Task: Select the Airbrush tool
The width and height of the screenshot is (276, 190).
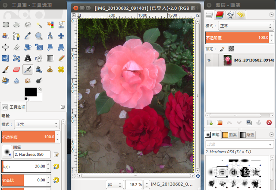Action: (x=28, y=70)
